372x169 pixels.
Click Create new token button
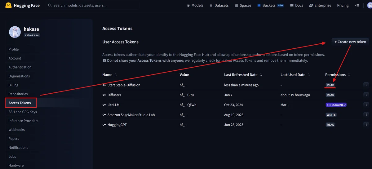pyautogui.click(x=350, y=42)
